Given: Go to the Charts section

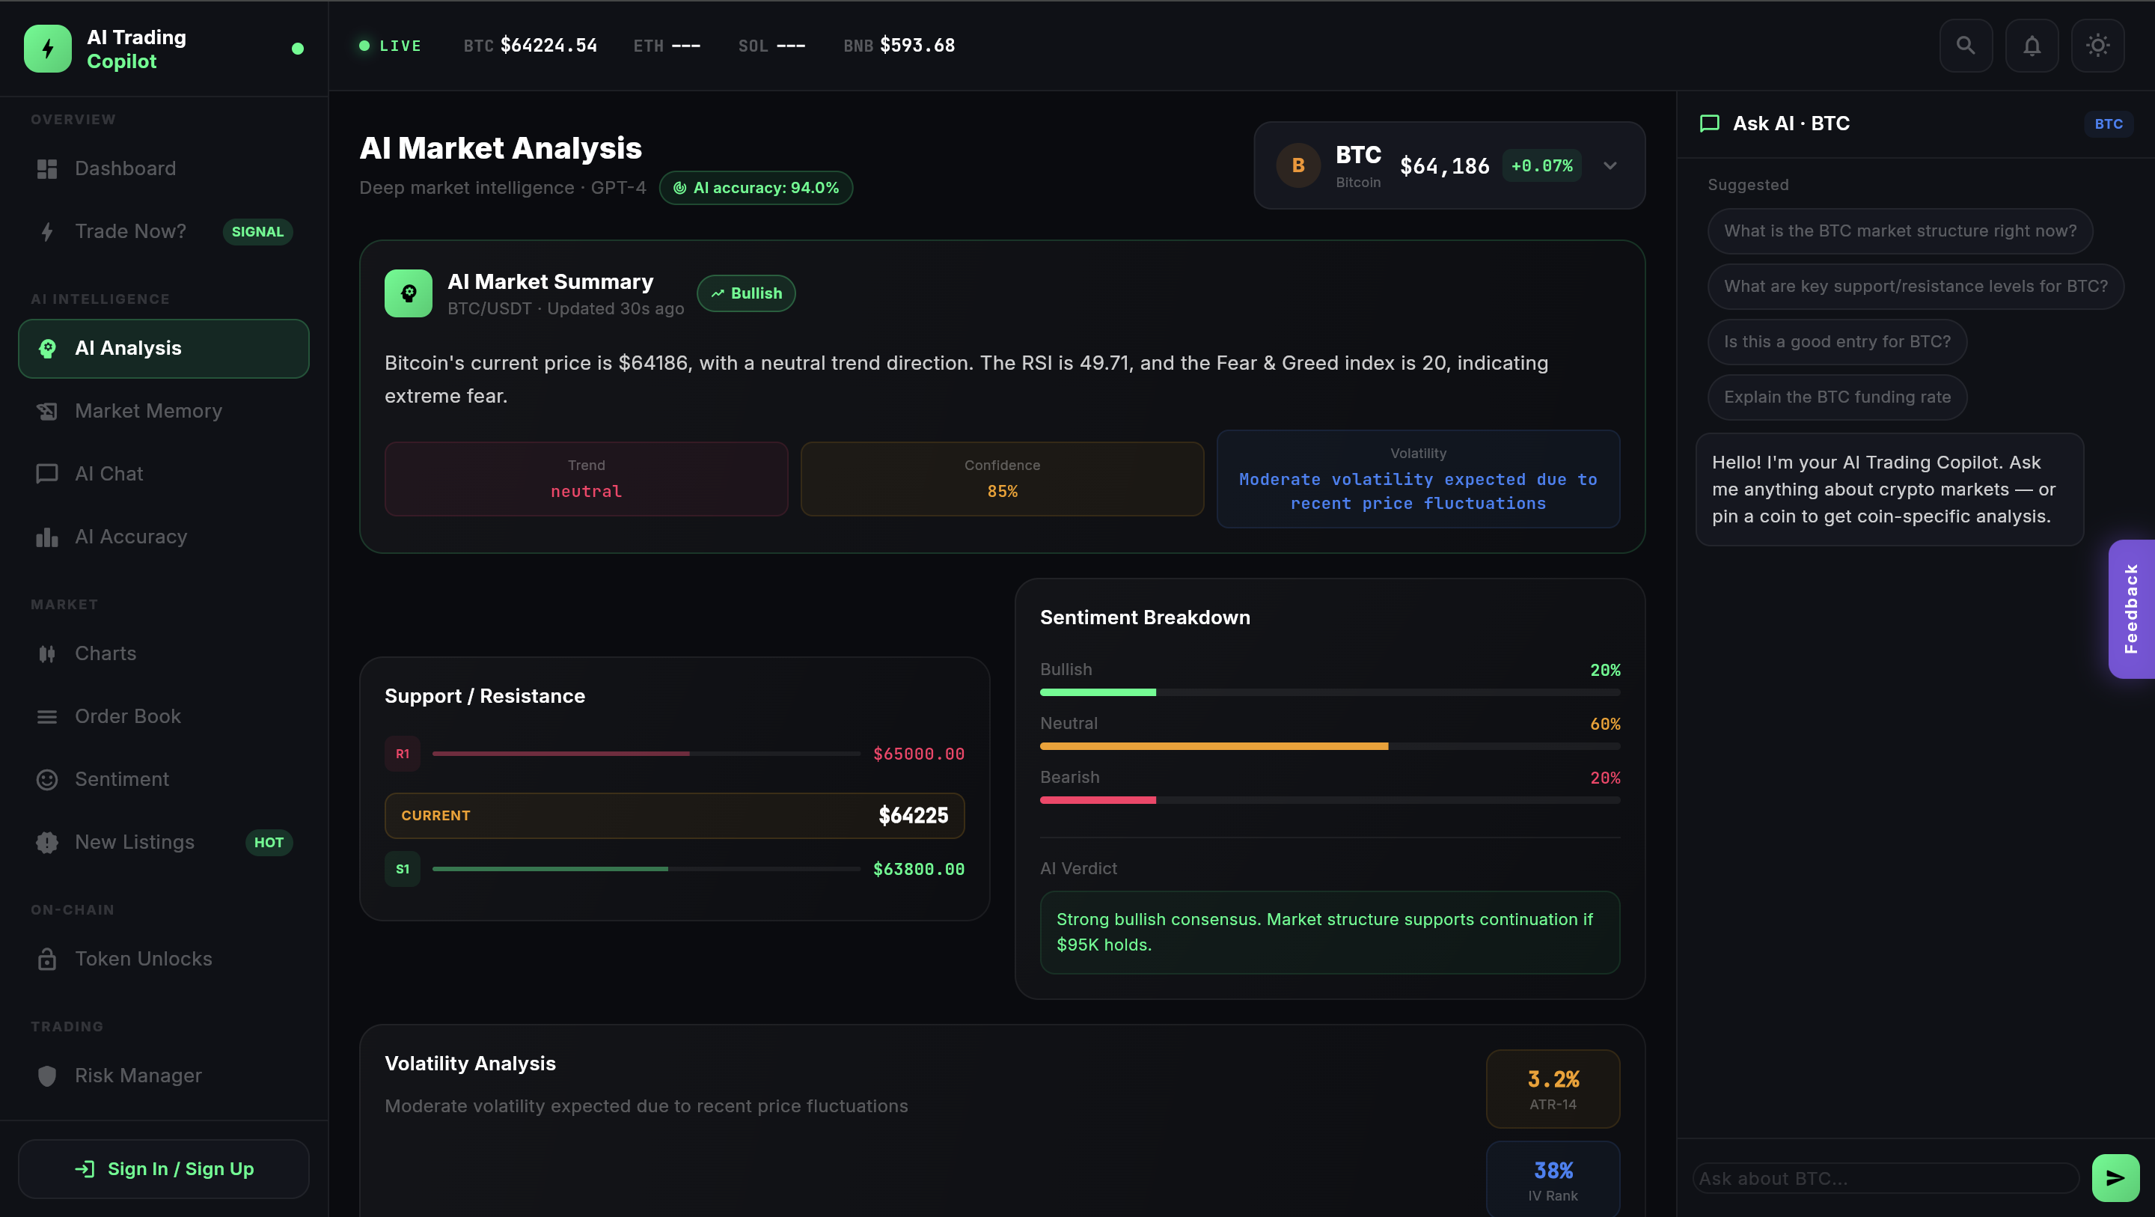Looking at the screenshot, I should [x=164, y=653].
